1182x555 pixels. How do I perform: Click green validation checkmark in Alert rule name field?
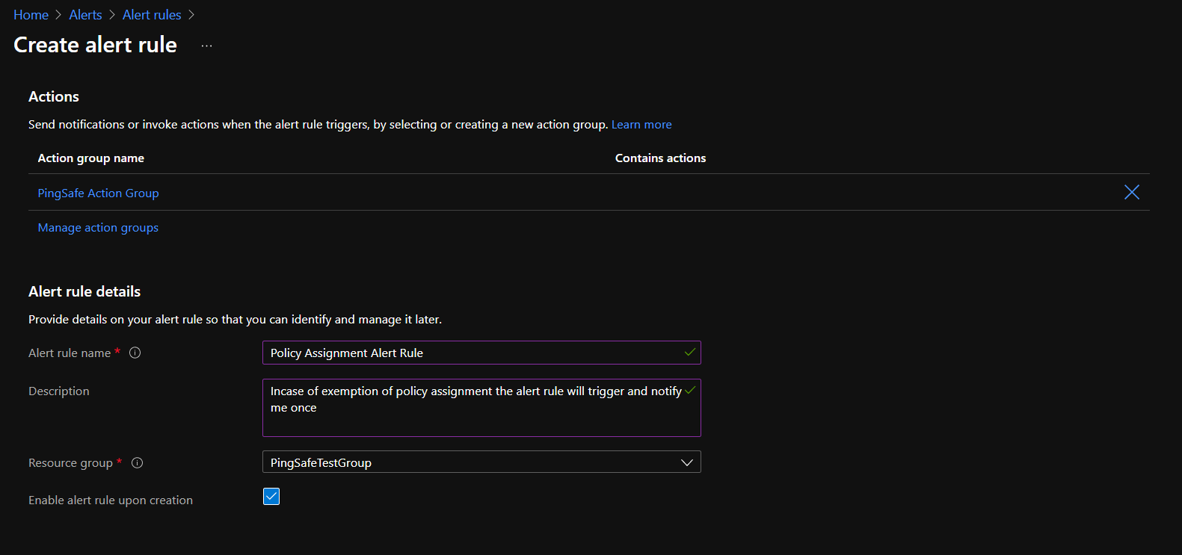point(689,353)
